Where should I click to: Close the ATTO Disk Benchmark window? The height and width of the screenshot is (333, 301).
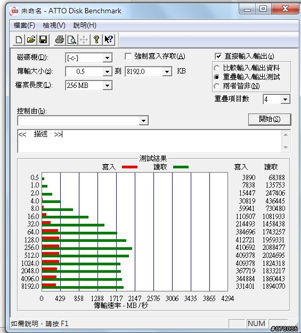[x=285, y=9]
